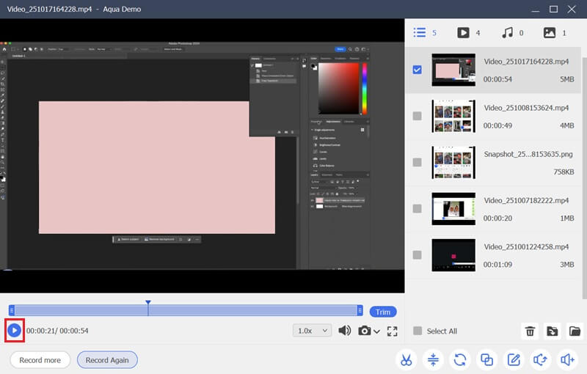Click the merge files icon

tap(486, 360)
